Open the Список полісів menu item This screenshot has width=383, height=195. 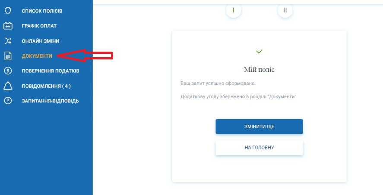click(42, 11)
